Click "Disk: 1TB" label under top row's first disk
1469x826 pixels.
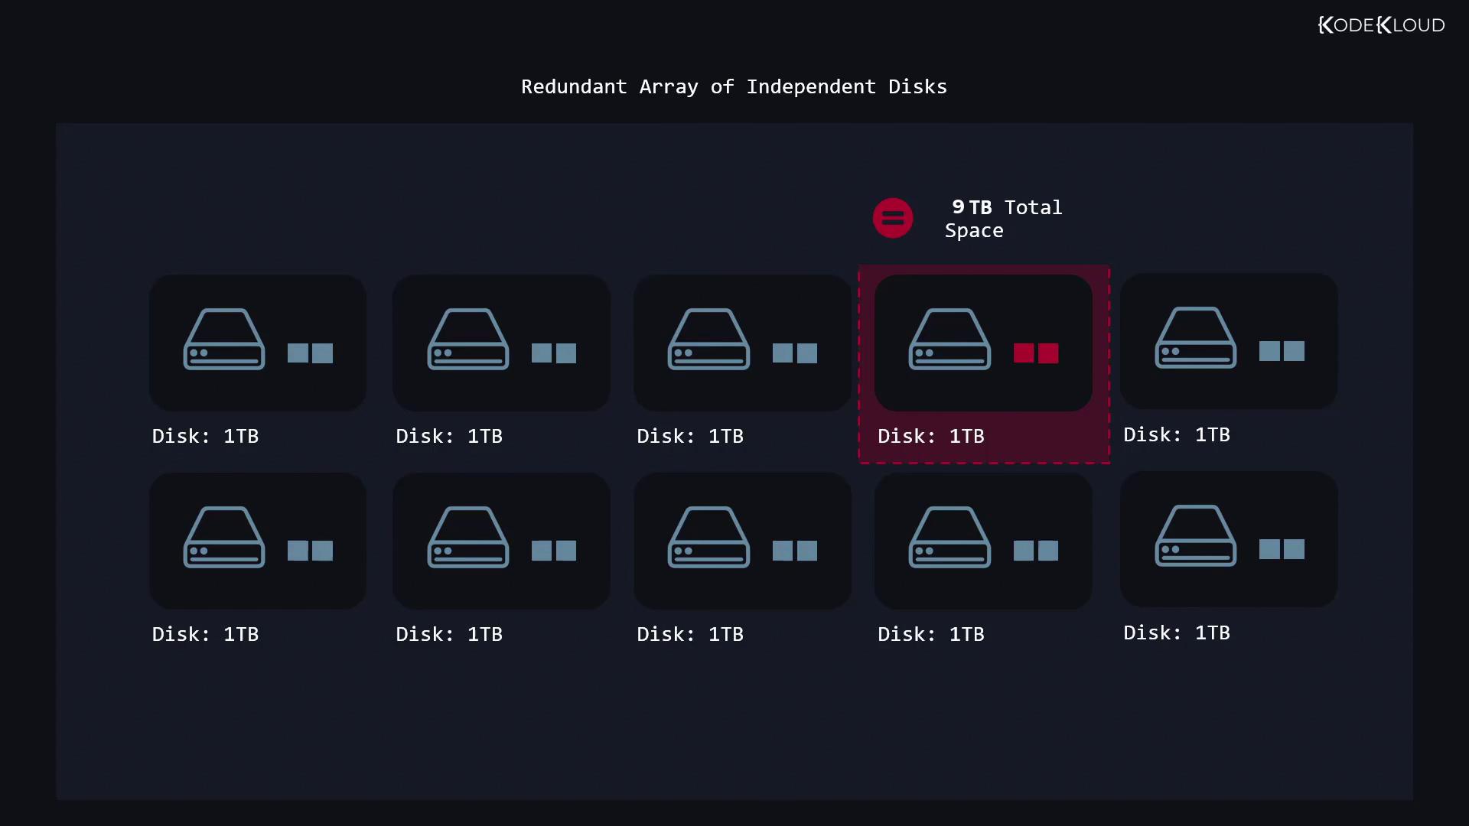tap(205, 436)
